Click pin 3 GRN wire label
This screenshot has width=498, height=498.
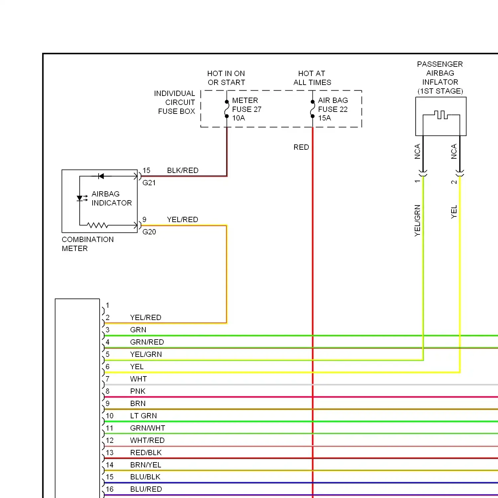pos(138,330)
